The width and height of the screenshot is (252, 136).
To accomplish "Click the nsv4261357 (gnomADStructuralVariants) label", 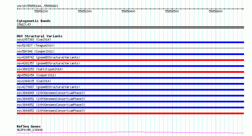I will pos(48,63).
